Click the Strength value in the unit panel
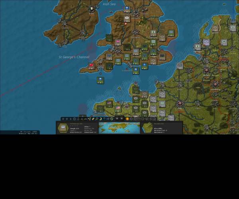 (x=74, y=129)
